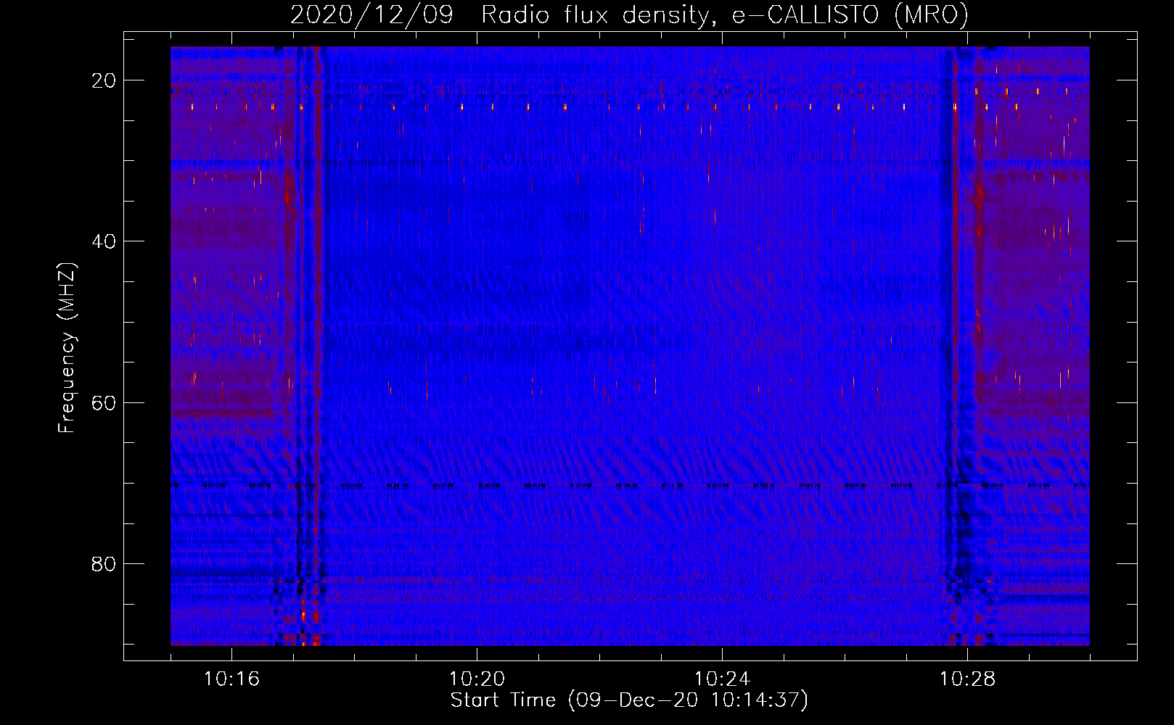Click the 'Frequency (MHZ)' axis label
This screenshot has height=725, width=1174.
pyautogui.click(x=67, y=348)
